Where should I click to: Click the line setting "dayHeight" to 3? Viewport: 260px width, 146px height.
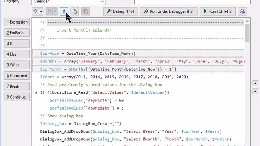click(87, 108)
